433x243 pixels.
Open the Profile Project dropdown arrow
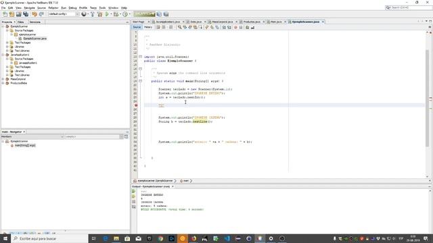(129, 14)
